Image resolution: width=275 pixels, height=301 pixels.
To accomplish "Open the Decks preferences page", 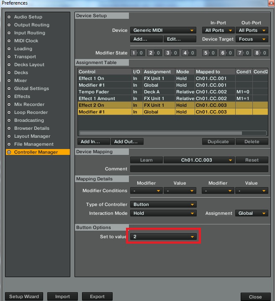I will [21, 72].
